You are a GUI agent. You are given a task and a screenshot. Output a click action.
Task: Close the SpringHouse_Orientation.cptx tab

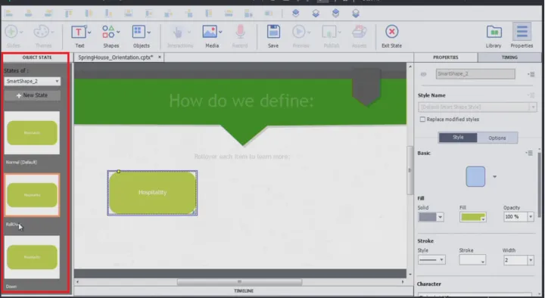tap(160, 57)
